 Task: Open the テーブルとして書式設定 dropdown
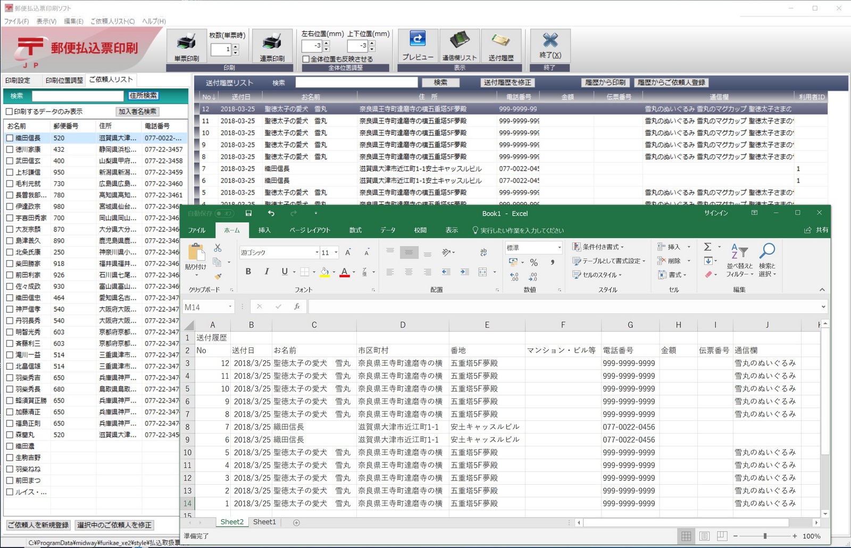point(608,261)
